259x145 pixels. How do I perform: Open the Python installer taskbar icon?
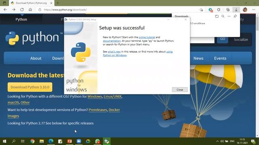tap(107, 141)
